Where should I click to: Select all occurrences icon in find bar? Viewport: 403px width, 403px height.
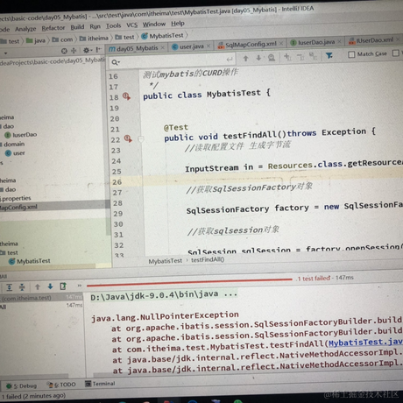coord(313,56)
